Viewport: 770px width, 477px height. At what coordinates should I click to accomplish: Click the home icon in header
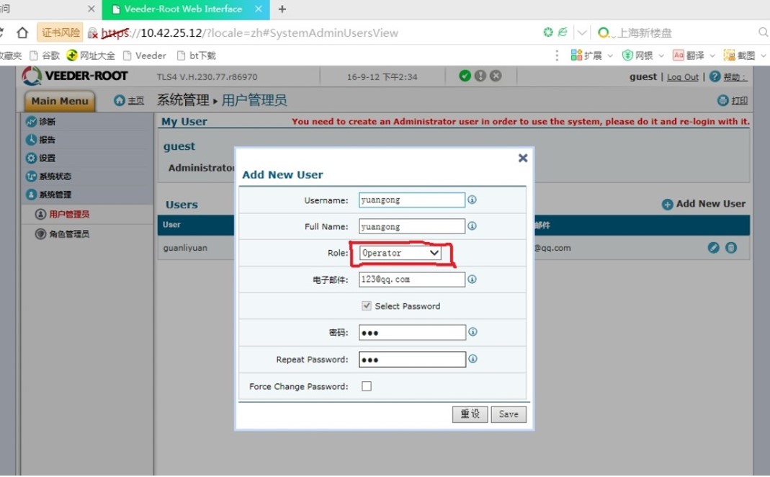point(120,101)
